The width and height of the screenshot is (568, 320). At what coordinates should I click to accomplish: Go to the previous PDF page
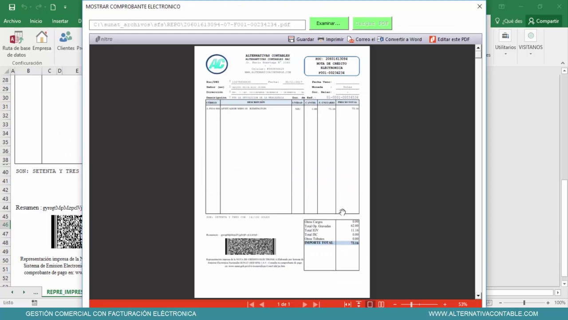click(x=262, y=304)
